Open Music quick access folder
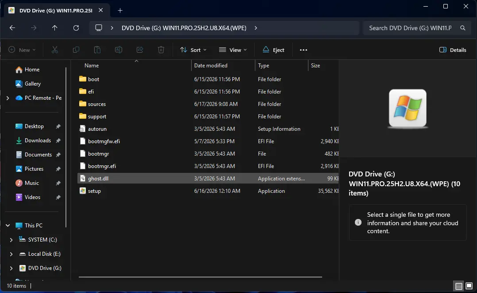Image resolution: width=477 pixels, height=293 pixels. (32, 183)
